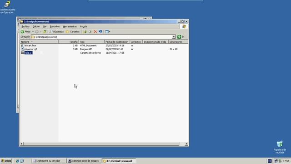Click the horizontal scrollbar thumb
Viewport: 291px width, 164px height.
tap(101, 144)
